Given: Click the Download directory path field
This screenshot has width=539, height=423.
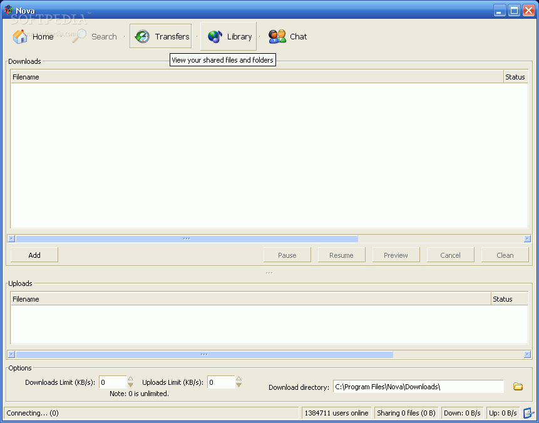Looking at the screenshot, I should [418, 387].
